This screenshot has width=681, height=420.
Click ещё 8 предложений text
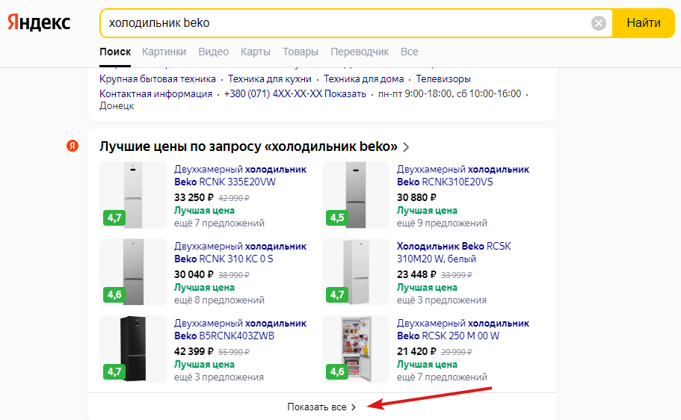click(x=219, y=300)
